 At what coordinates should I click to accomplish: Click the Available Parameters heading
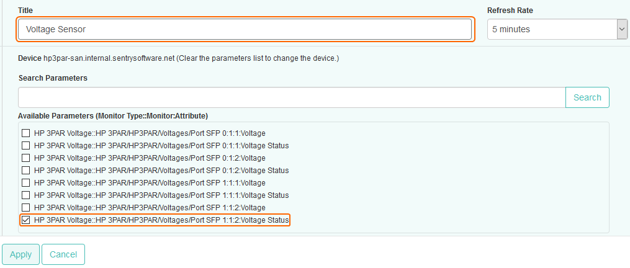point(112,116)
